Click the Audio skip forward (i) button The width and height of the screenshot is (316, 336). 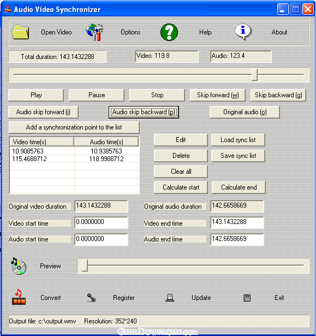[x=43, y=112]
